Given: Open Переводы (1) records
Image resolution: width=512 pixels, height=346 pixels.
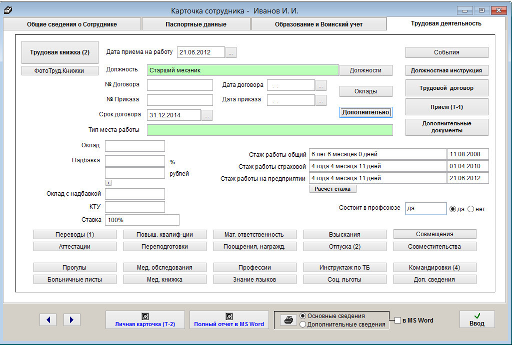Looking at the screenshot, I should click(x=75, y=235).
